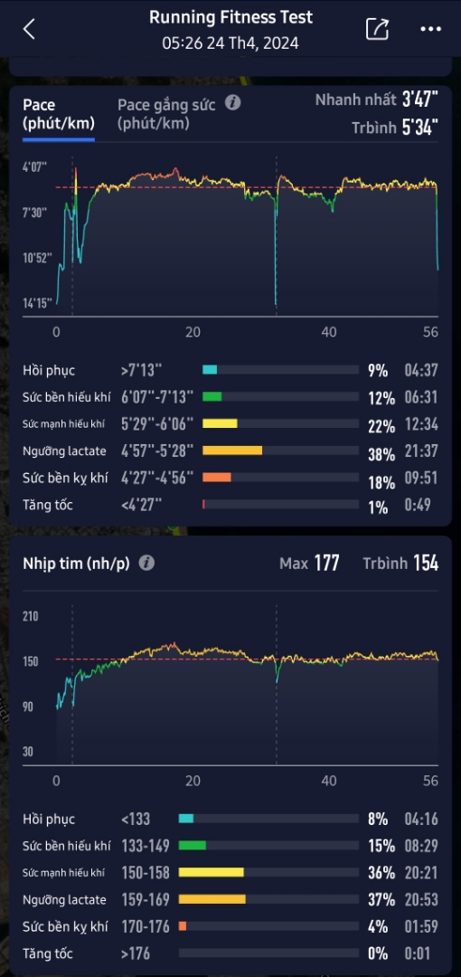461x977 pixels.
Task: Tap Ngưỡng lactate label in heart rate list
Action: pyautogui.click(x=64, y=900)
